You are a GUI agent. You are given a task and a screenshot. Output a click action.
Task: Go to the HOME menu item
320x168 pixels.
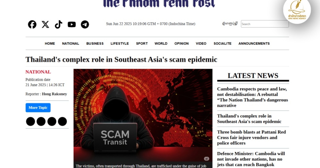point(50,43)
